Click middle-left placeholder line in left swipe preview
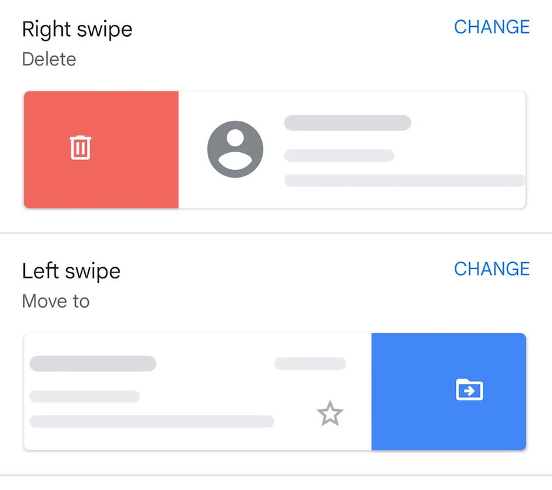This screenshot has width=552, height=490. (x=84, y=397)
